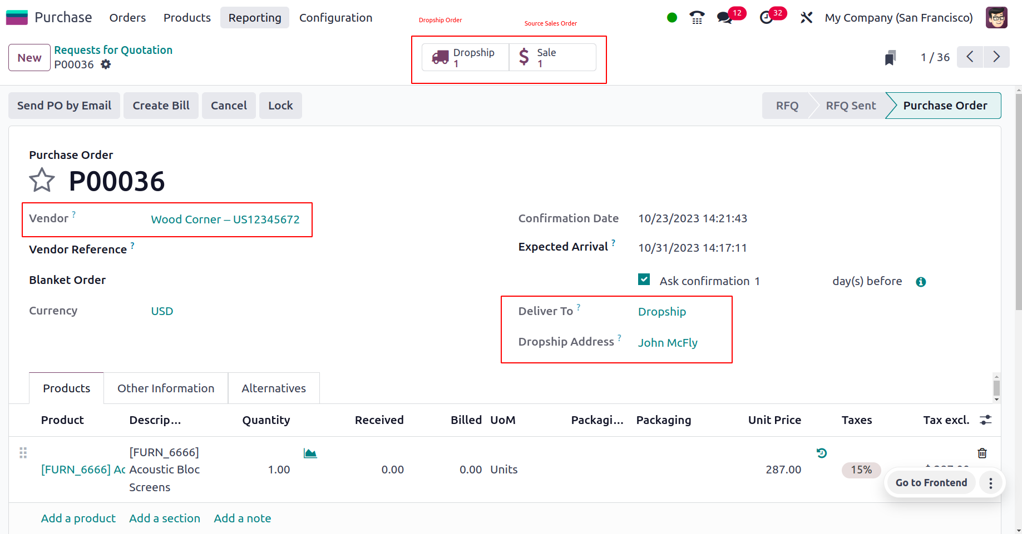Open the three-dot menu next to Go to Frontend

(990, 482)
